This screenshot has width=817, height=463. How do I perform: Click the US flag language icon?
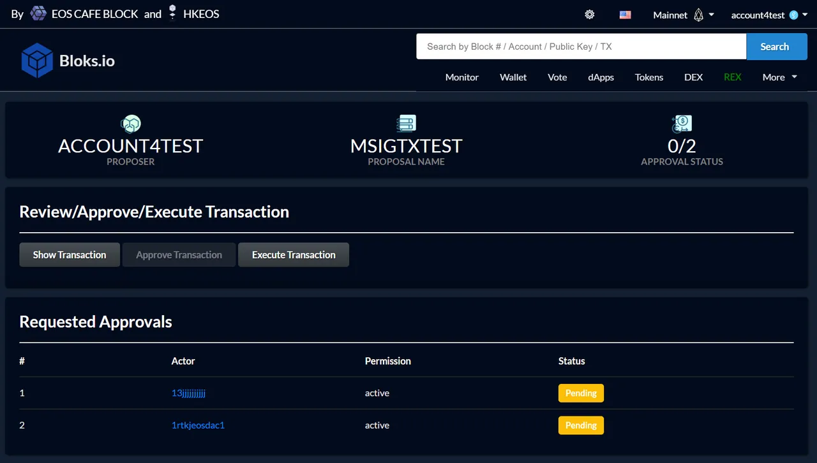coord(625,15)
